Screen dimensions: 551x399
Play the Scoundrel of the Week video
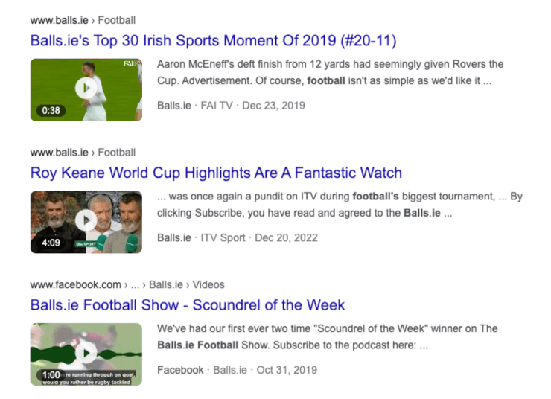pyautogui.click(x=86, y=354)
